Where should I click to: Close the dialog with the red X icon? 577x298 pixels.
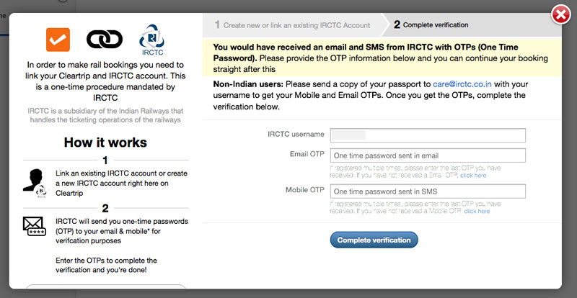click(x=561, y=15)
